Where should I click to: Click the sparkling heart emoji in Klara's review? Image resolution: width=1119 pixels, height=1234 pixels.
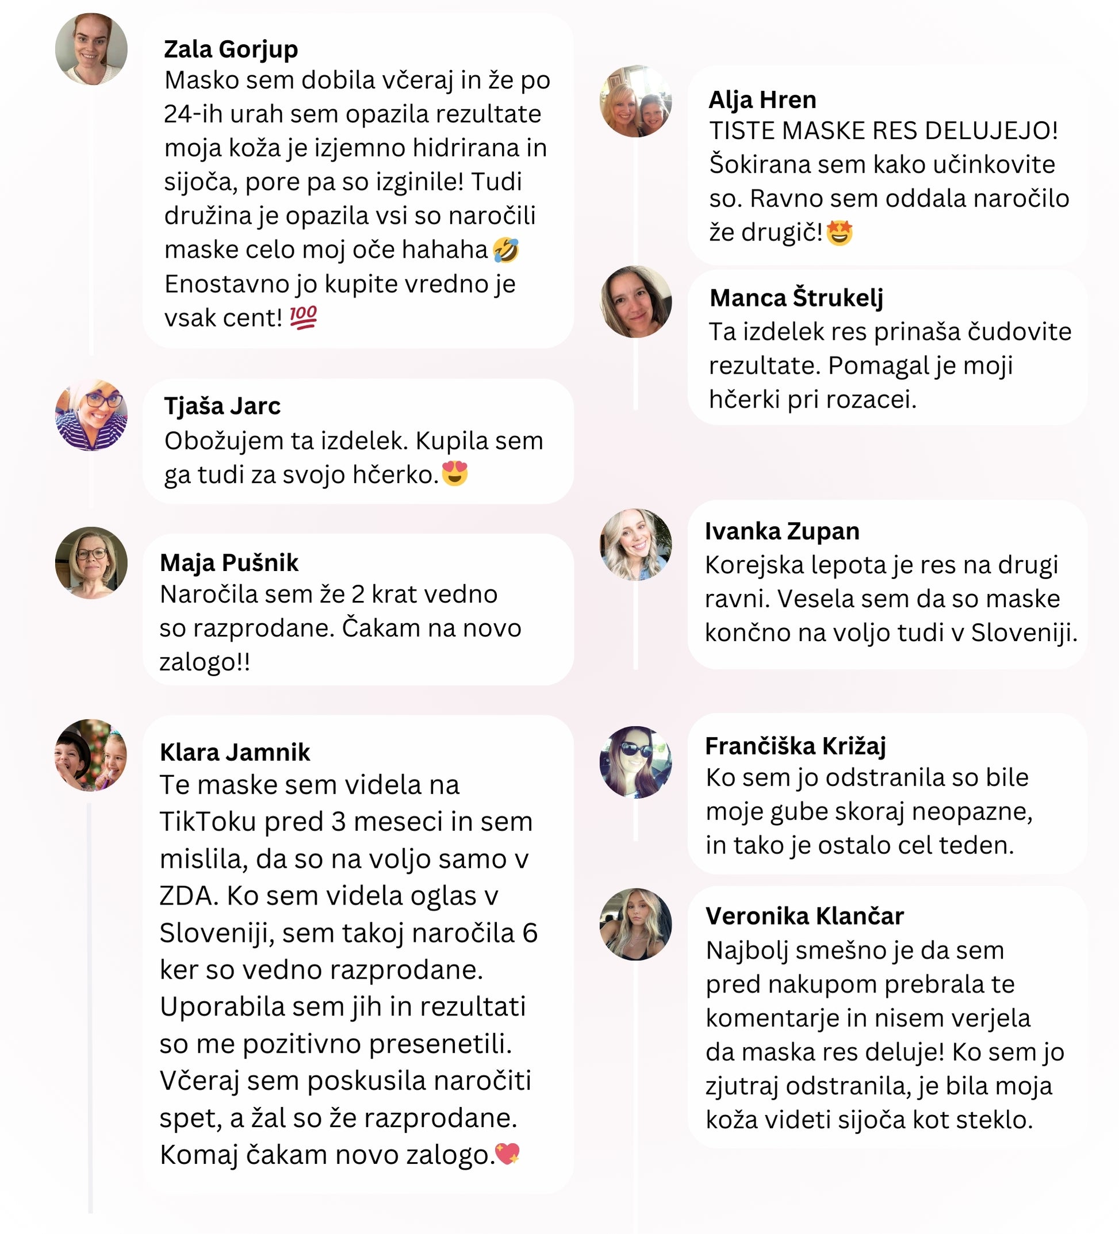click(508, 1153)
